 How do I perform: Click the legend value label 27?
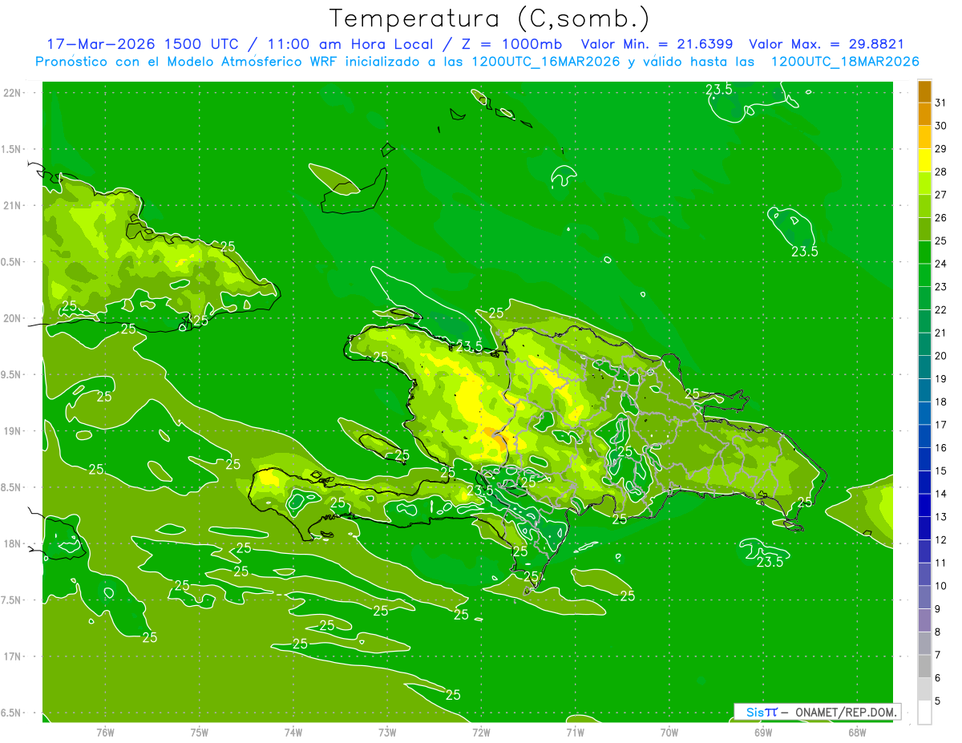pos(940,195)
